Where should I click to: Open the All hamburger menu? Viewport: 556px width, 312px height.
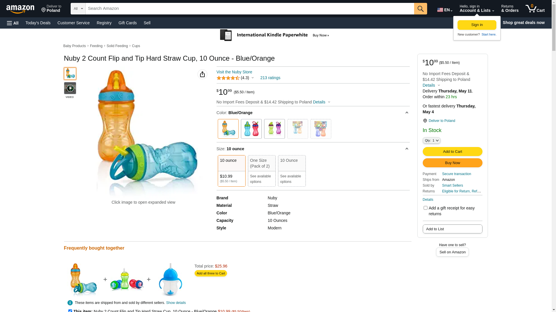tap(13, 23)
